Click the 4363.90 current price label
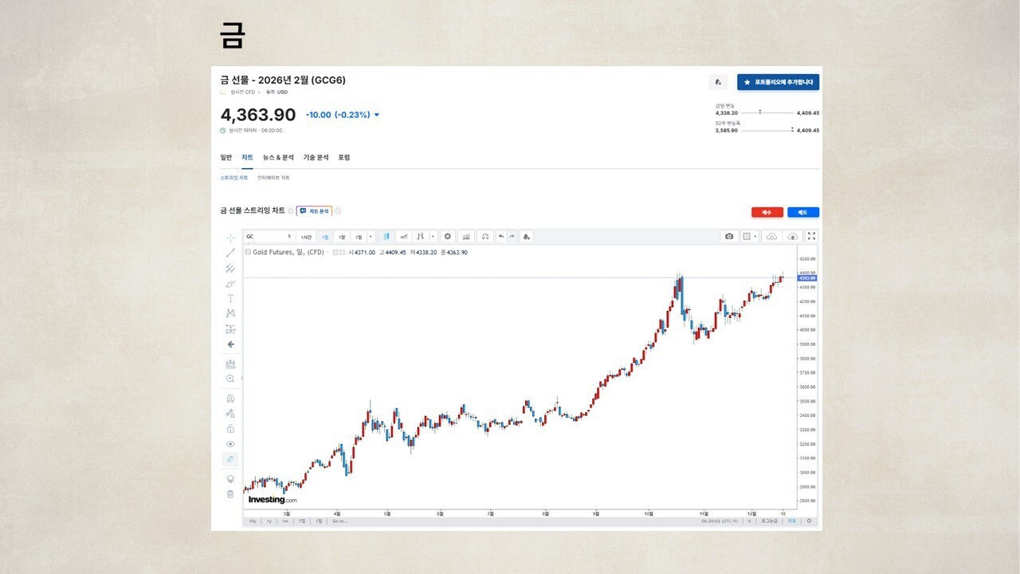Viewport: 1020px width, 574px height. [x=808, y=278]
